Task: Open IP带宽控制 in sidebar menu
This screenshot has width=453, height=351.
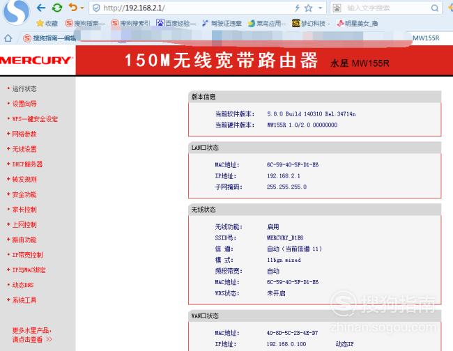Action: point(27,255)
